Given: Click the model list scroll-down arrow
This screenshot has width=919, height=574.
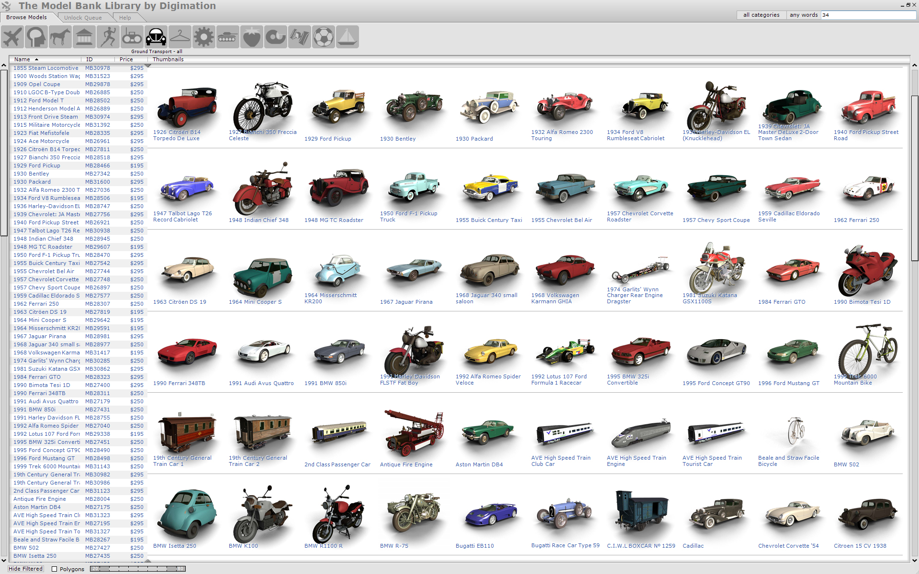Looking at the screenshot, I should (x=4, y=560).
